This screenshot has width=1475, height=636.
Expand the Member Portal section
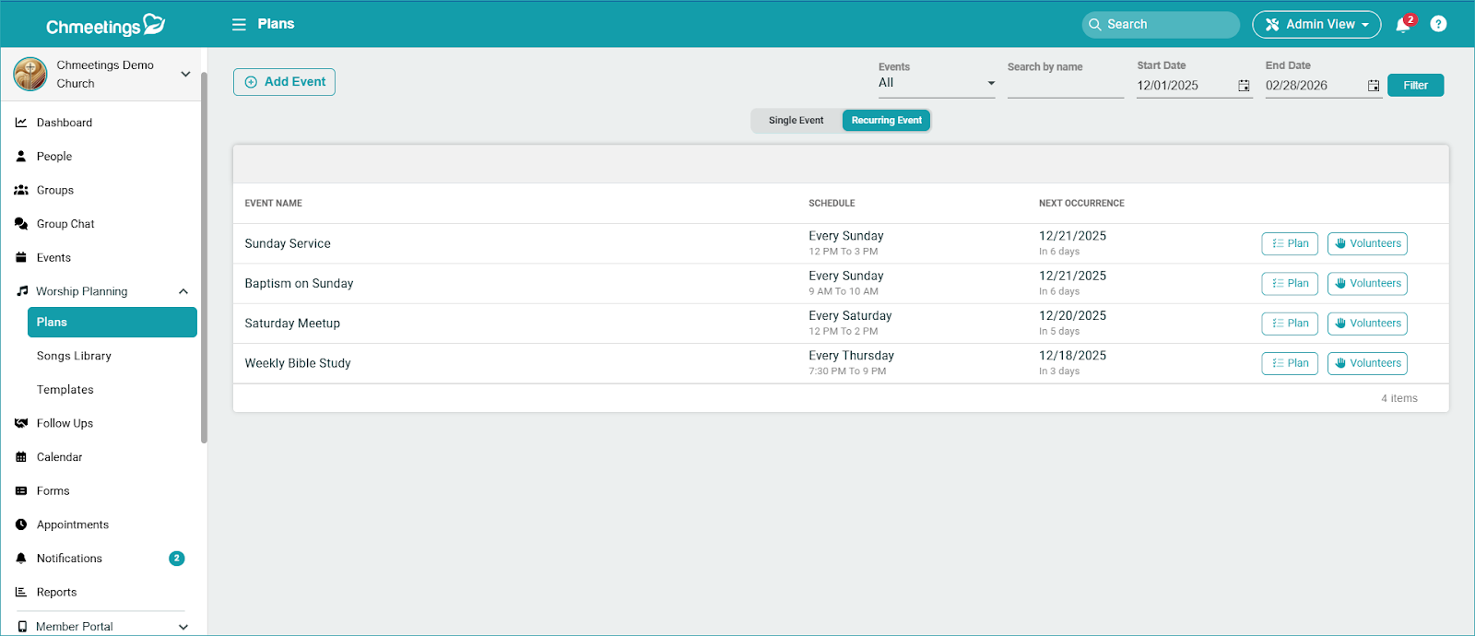pos(183,627)
